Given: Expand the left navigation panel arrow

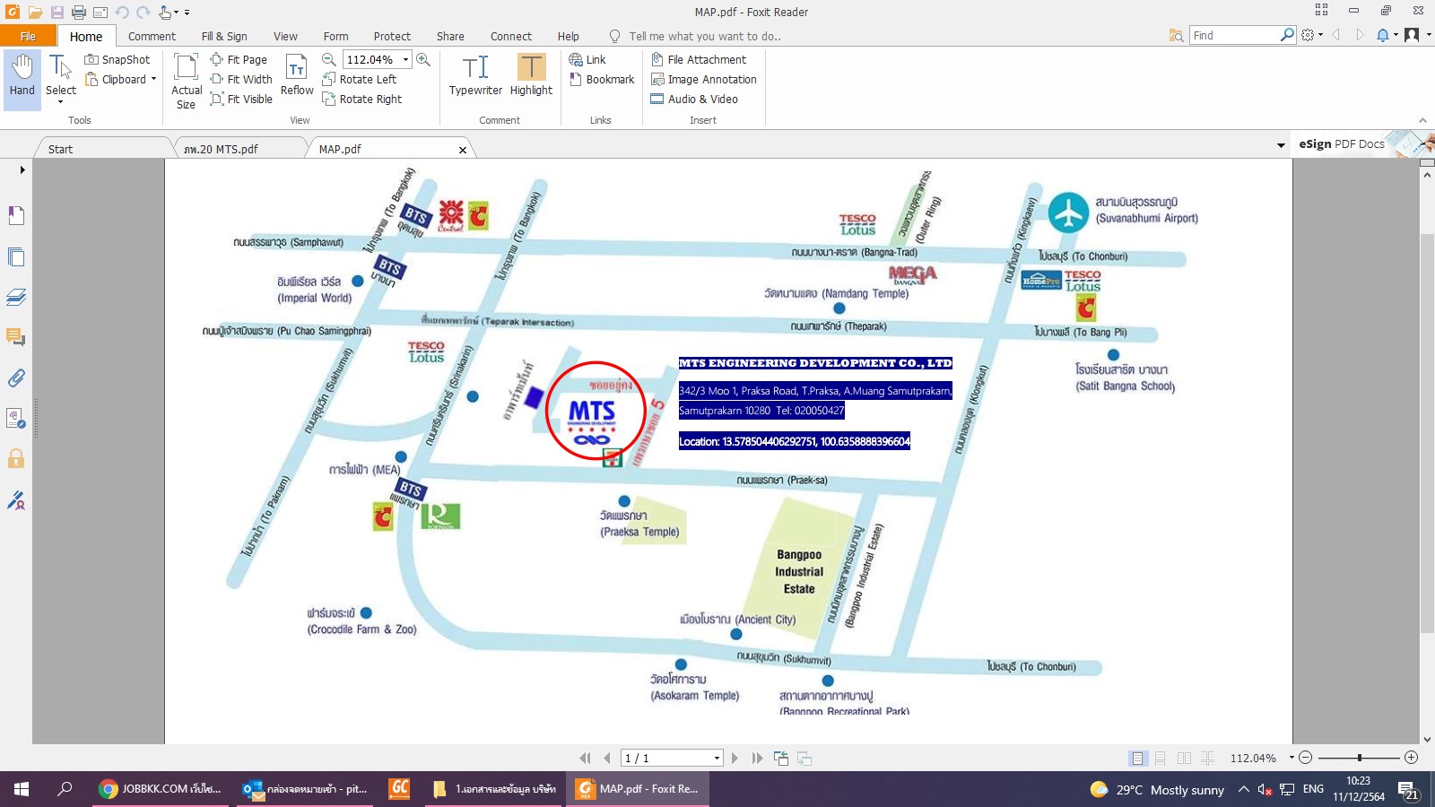Looking at the screenshot, I should [x=22, y=169].
